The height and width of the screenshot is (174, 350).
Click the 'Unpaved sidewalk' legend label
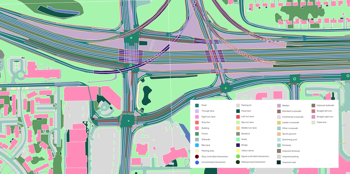click(325, 105)
